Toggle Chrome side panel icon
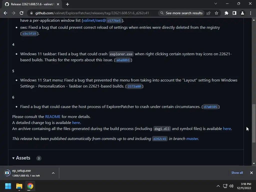The width and height of the screenshot is (256, 192). pos(234,13)
